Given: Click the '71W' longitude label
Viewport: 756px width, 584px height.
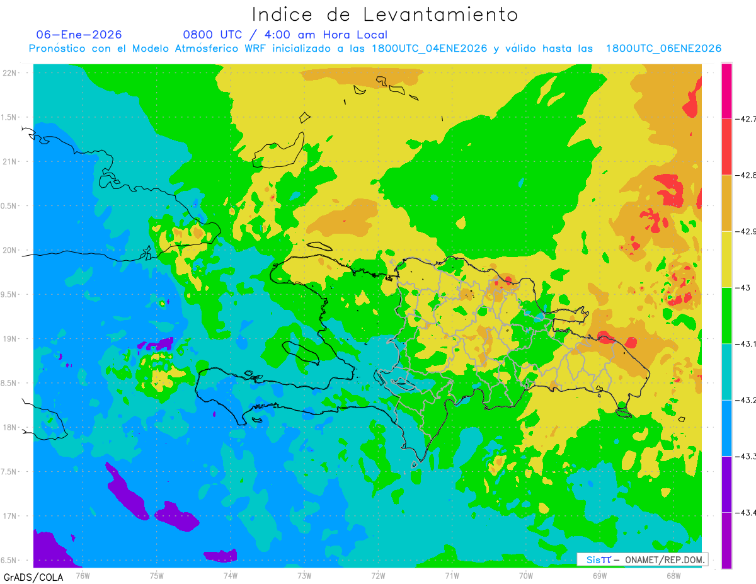Looking at the screenshot, I should coord(452,576).
